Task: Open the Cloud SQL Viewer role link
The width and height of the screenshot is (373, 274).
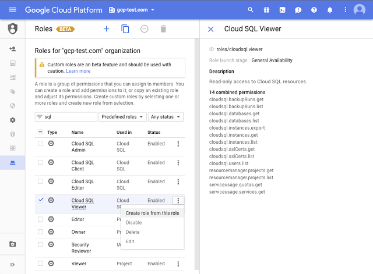Action: coord(83,204)
